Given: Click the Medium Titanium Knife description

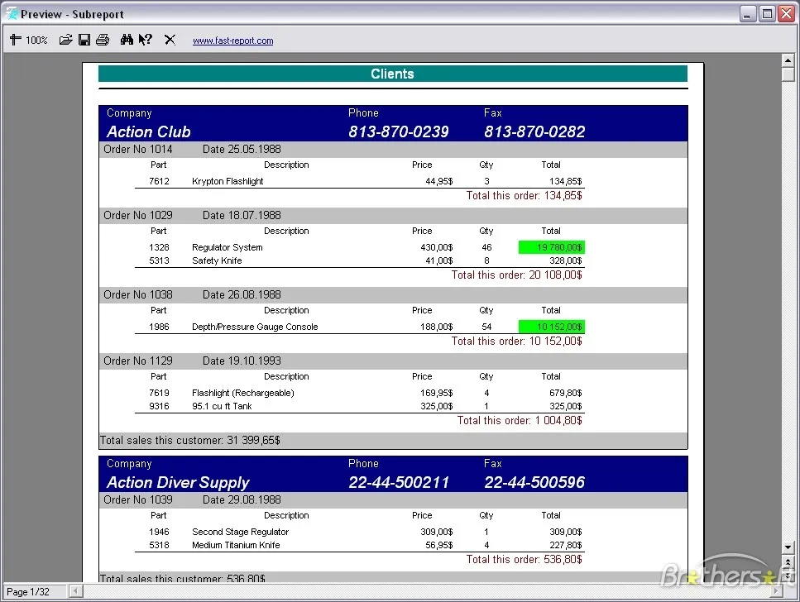Looking at the screenshot, I should click(x=236, y=546).
